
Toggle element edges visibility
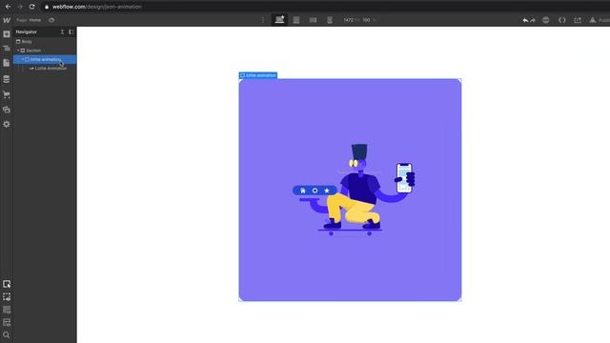pos(7,296)
